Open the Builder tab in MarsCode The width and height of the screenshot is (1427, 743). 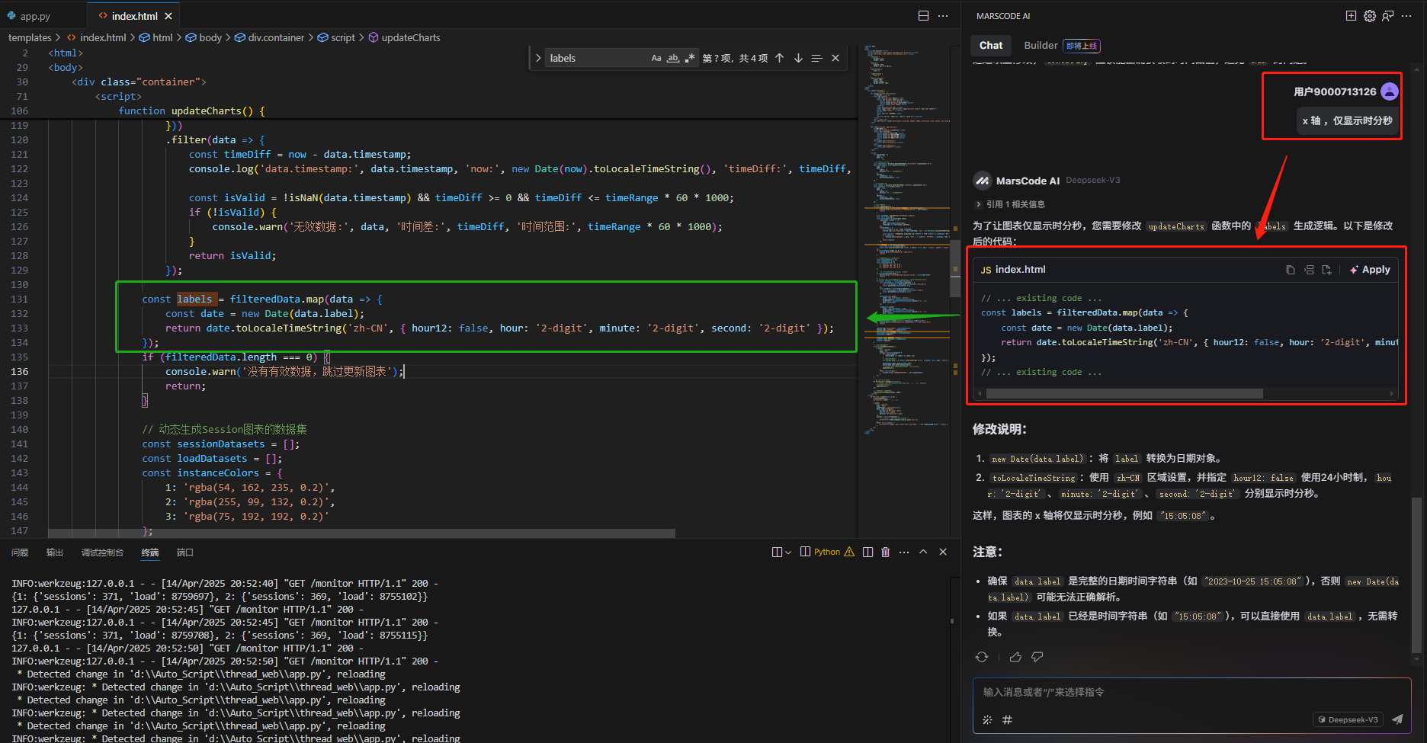[x=1041, y=46]
